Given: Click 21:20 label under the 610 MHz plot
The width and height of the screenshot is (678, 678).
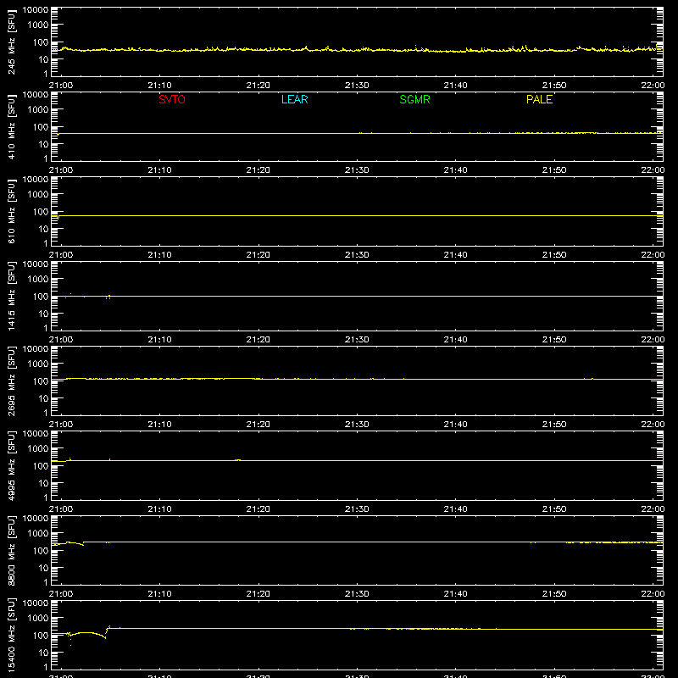Looking at the screenshot, I should (258, 255).
